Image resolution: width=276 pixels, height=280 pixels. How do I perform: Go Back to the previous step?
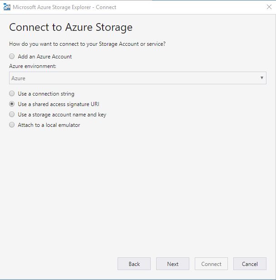(134, 264)
